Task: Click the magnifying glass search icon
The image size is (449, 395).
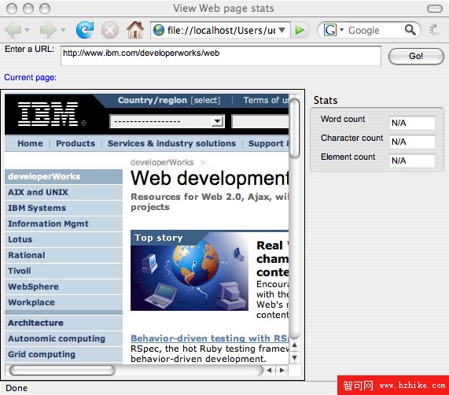Action: coord(410,30)
